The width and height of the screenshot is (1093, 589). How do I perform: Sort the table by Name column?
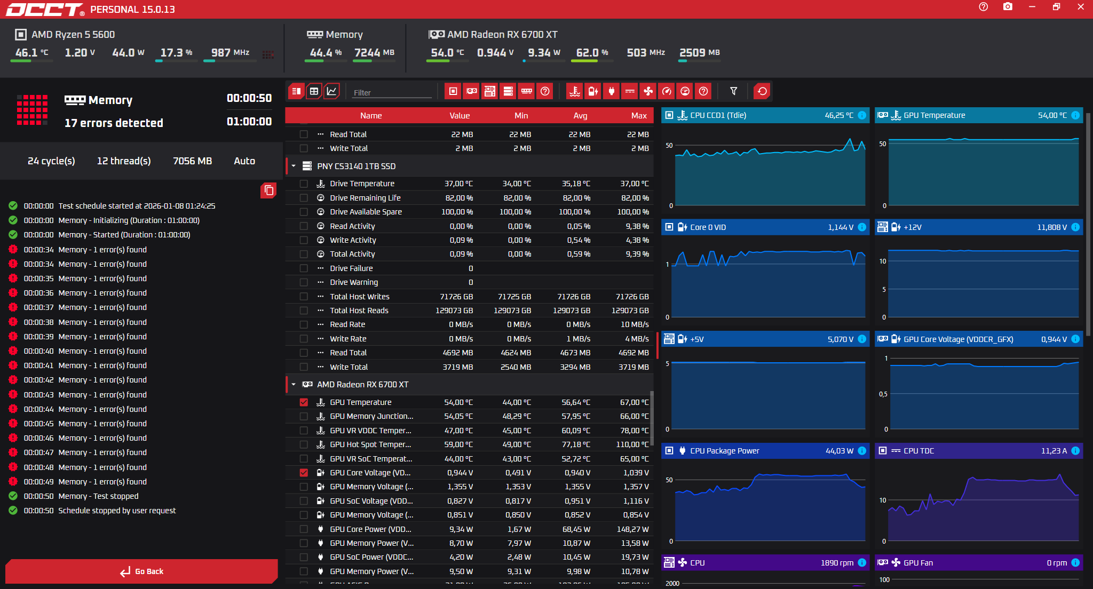tap(371, 116)
